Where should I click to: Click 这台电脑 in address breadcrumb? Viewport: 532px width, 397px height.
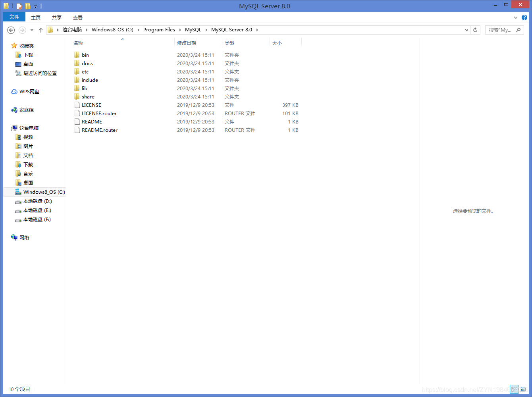[72, 30]
